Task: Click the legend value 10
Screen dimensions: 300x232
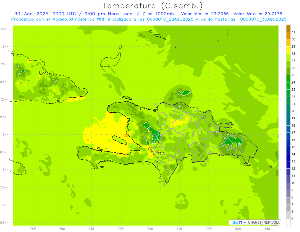Action: click(x=293, y=183)
